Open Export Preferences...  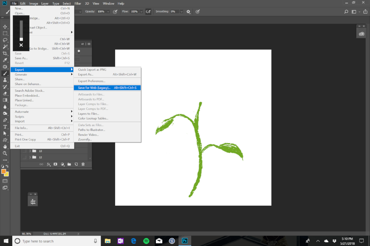point(107,81)
